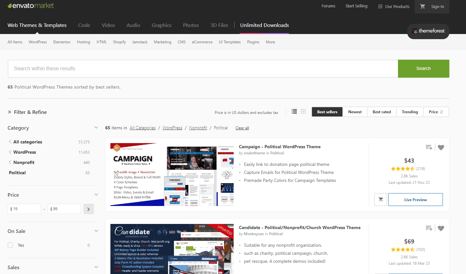Image resolution: width=466 pixels, height=274 pixels.
Task: Add Candidate theme to collection icon
Action: 429,228
